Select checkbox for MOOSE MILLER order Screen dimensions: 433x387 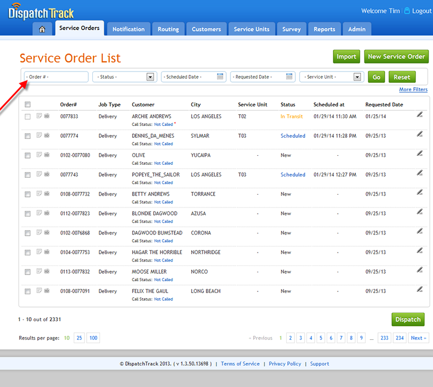(28, 272)
